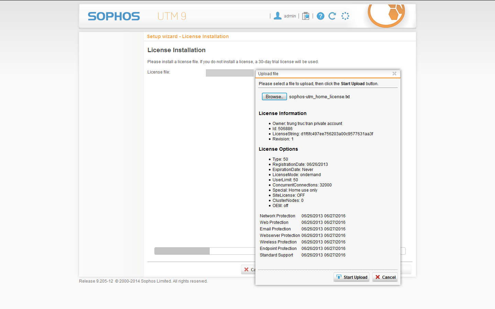
Task: Click the admin username label
Action: [290, 16]
